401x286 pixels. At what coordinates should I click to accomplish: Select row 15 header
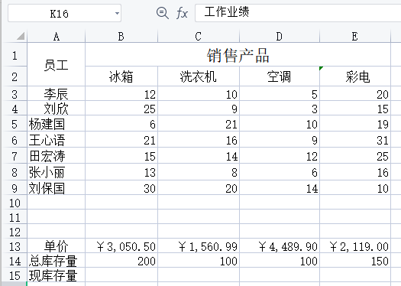click(15, 275)
